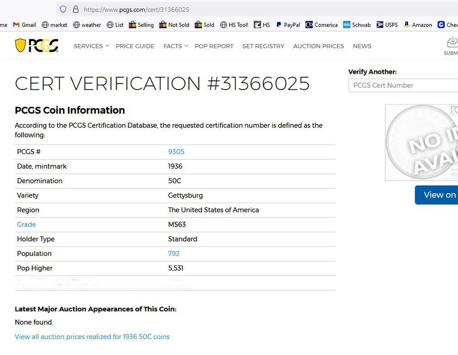Open the Gmail bookmark
This screenshot has height=355, width=458.
24,25
